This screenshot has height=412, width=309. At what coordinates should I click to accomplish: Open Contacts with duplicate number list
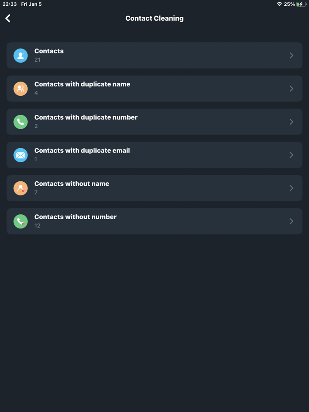coord(154,121)
